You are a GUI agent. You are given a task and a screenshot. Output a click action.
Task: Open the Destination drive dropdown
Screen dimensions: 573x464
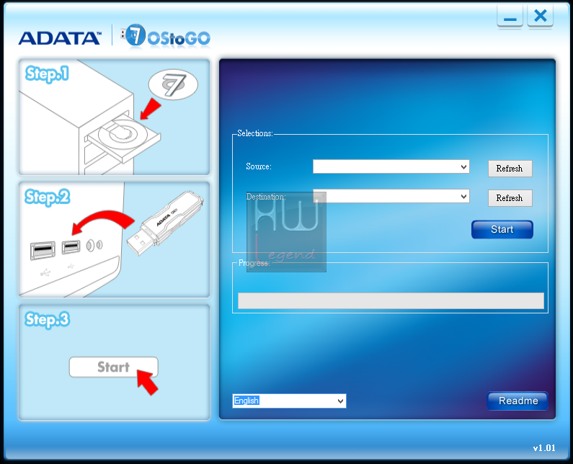391,196
